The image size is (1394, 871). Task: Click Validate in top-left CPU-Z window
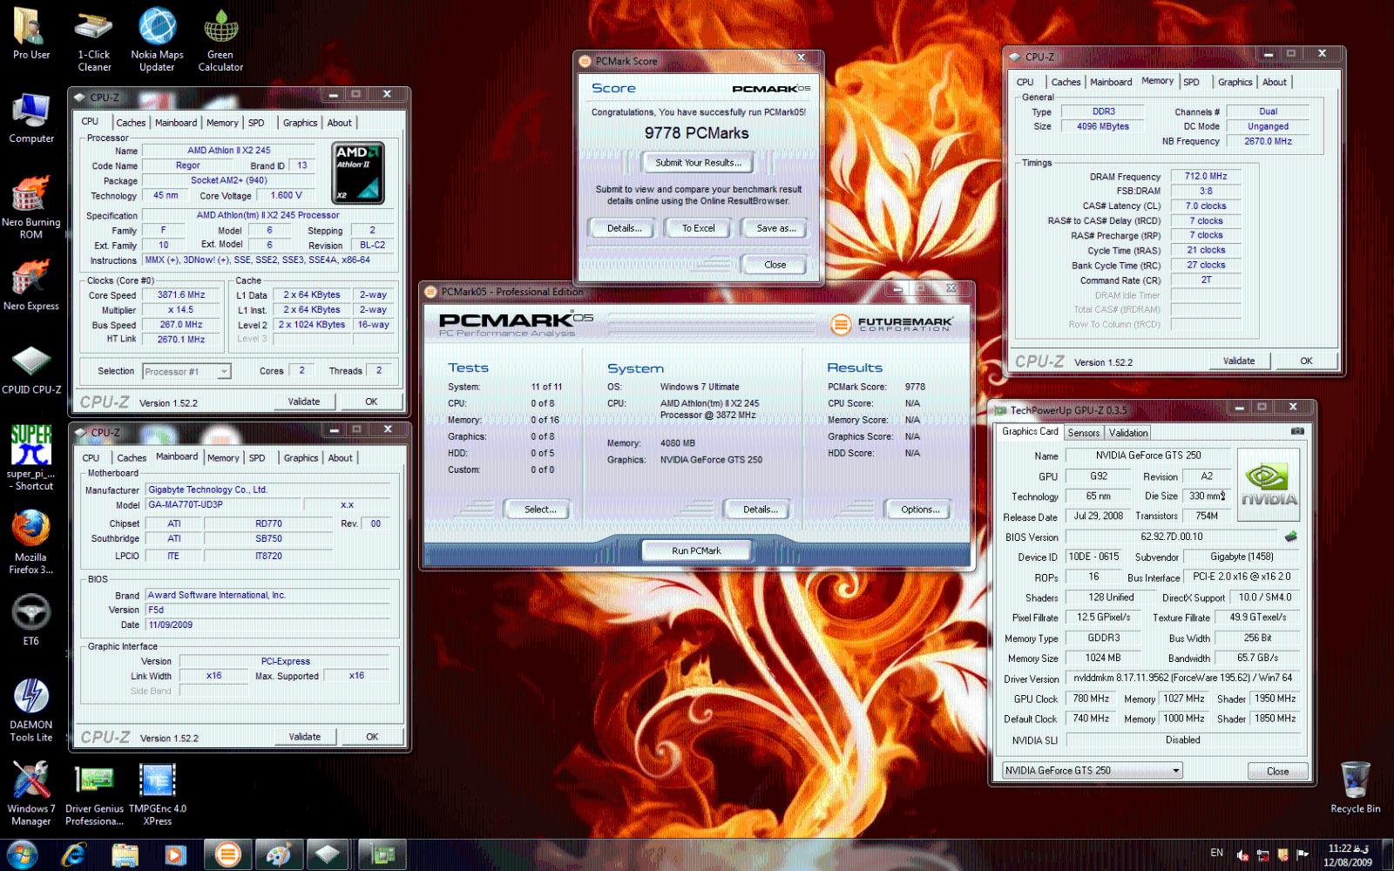303,402
